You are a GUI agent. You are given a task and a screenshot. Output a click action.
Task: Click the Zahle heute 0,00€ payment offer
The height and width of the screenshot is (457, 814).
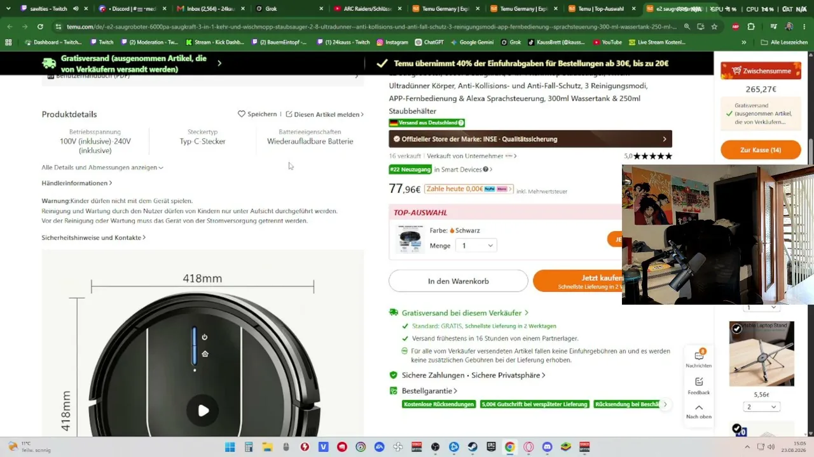click(469, 189)
